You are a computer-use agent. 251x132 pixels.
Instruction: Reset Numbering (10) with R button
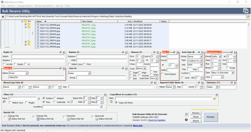coord(235,52)
